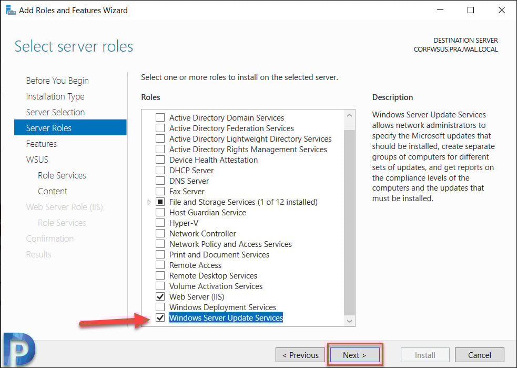517x368 pixels.
Task: Check Active Directory Lightweight Directory Services
Action: (160, 138)
